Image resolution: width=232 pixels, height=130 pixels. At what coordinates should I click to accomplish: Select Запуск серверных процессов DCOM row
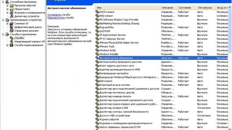161,127
